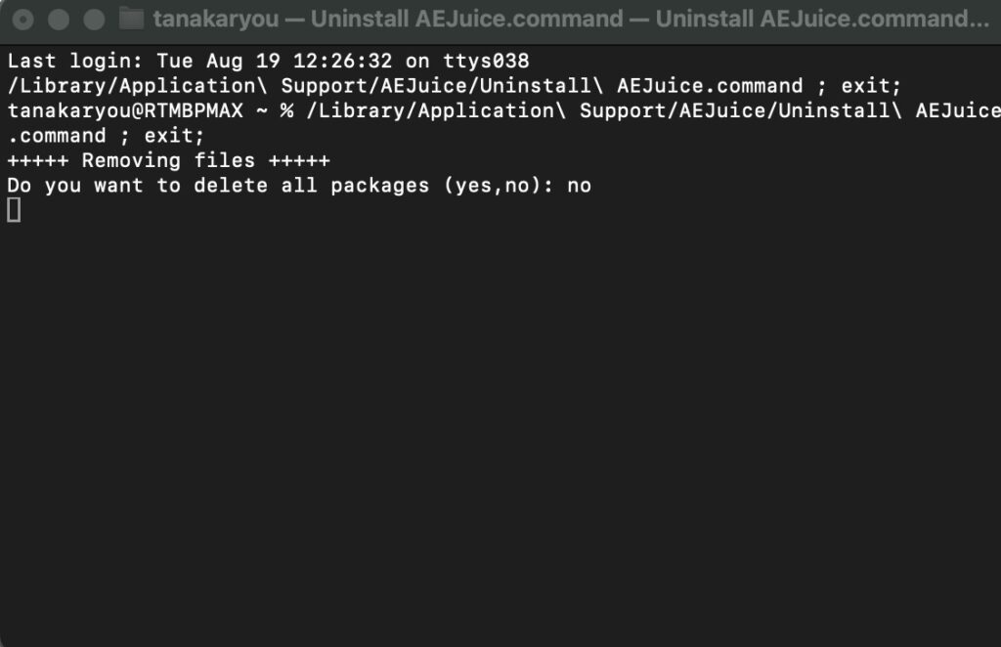Click the ".command ; exit;" wrapped line

click(106, 136)
